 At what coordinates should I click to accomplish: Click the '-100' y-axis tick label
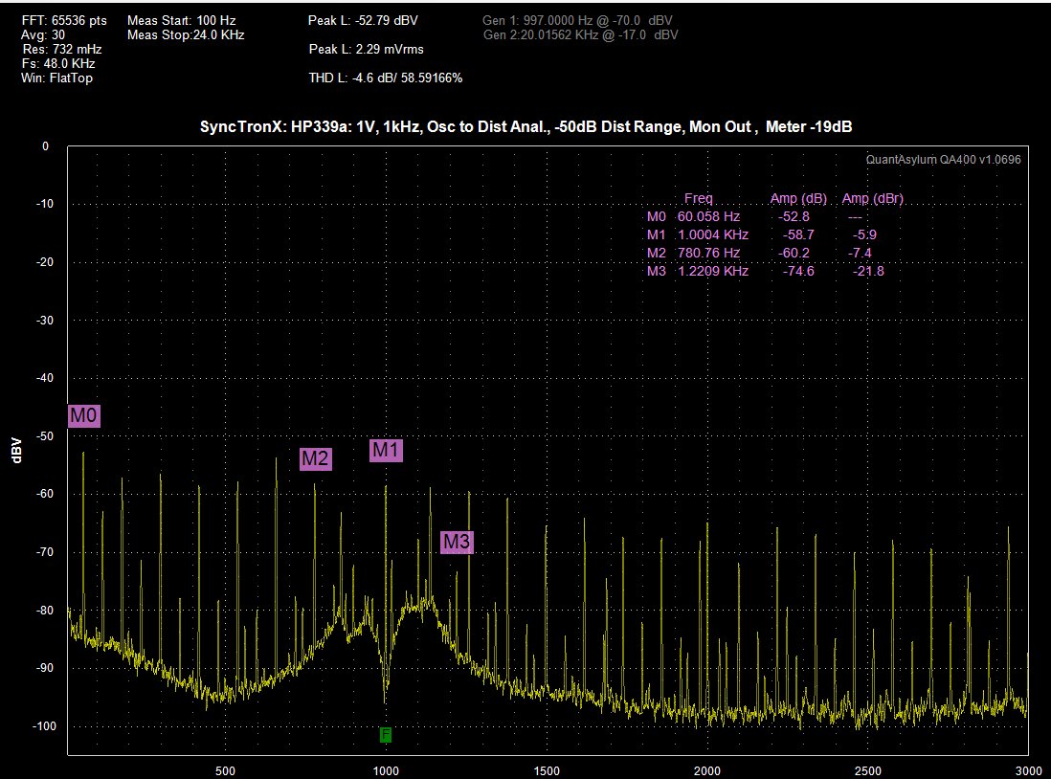pyautogui.click(x=44, y=726)
